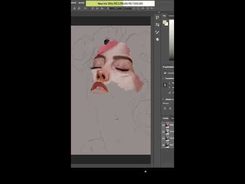Click the background color swatch
The height and width of the screenshot is (184, 245).
166,24
